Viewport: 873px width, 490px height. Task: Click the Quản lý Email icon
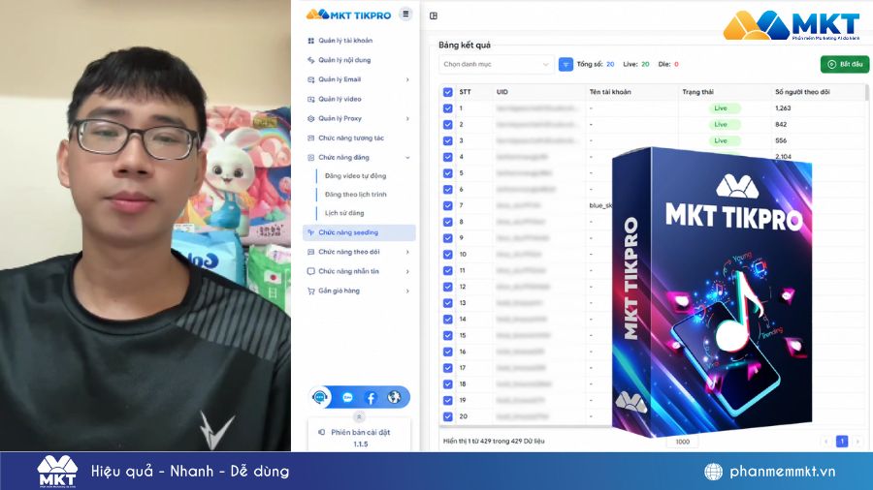click(x=310, y=79)
